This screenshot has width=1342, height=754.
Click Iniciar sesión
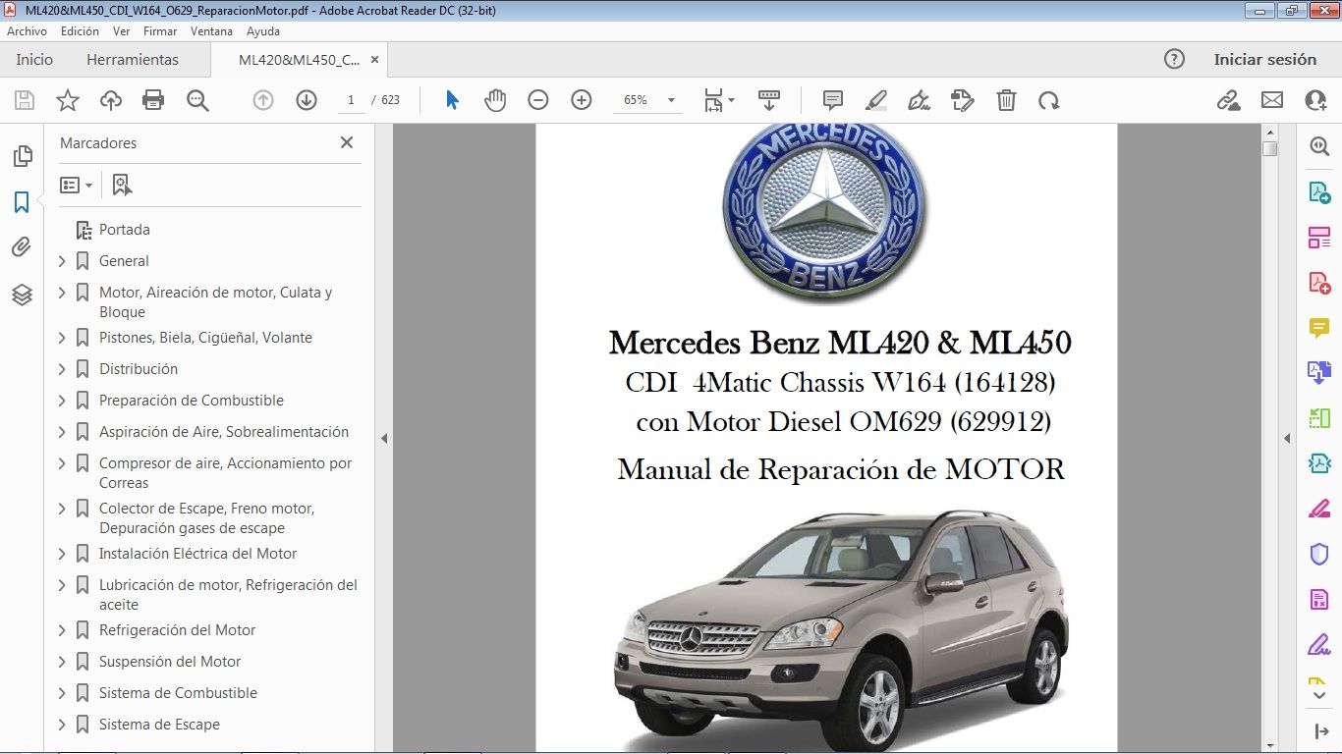point(1265,59)
